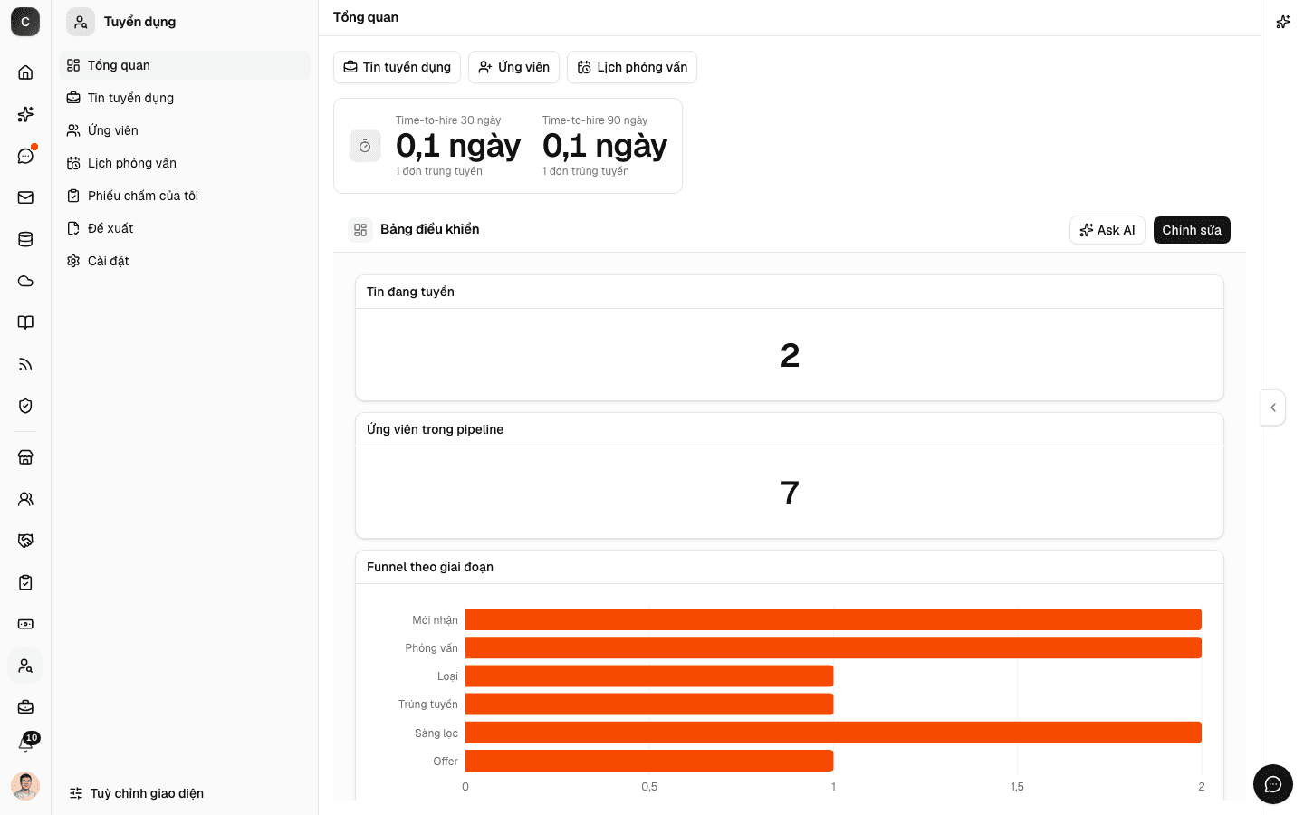Open the RSS feed icon

pos(25,364)
